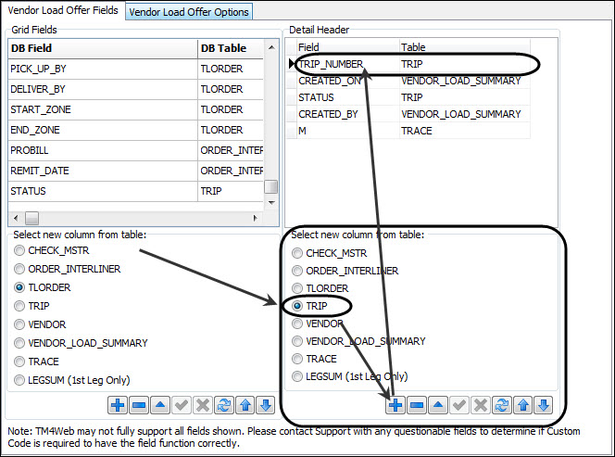Click the refresh icon under Grid Fields

click(x=223, y=405)
